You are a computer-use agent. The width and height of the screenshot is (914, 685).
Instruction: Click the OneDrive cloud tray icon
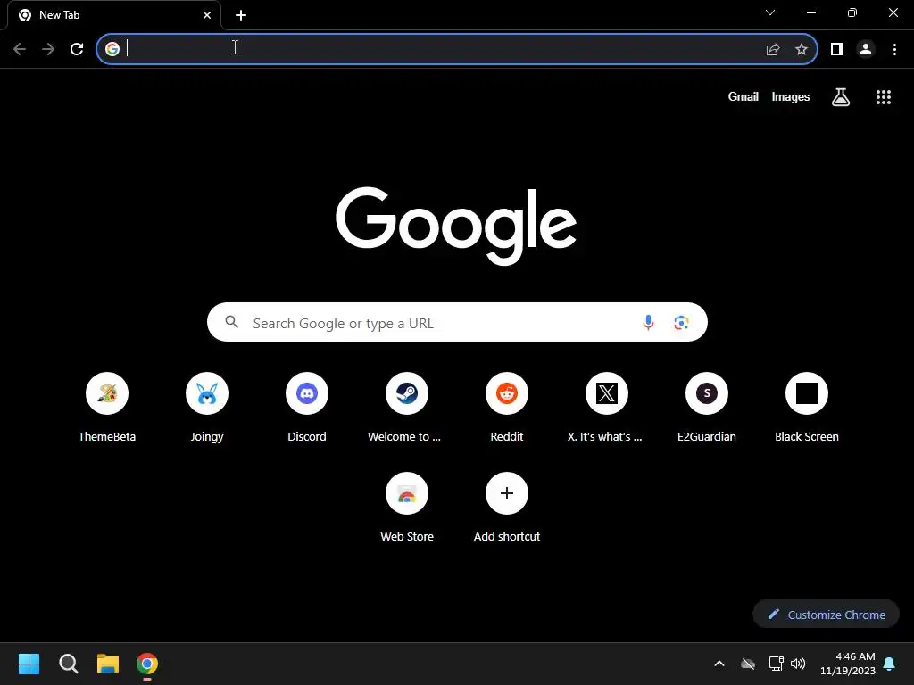click(x=748, y=664)
